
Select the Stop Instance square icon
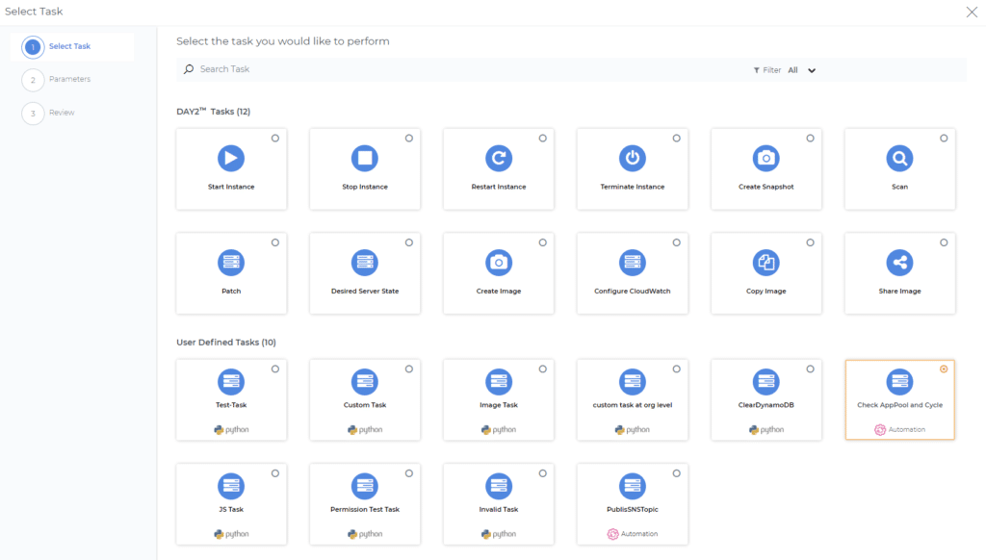pos(365,159)
